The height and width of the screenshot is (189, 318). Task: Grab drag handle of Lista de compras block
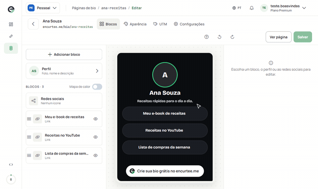pyautogui.click(x=29, y=156)
